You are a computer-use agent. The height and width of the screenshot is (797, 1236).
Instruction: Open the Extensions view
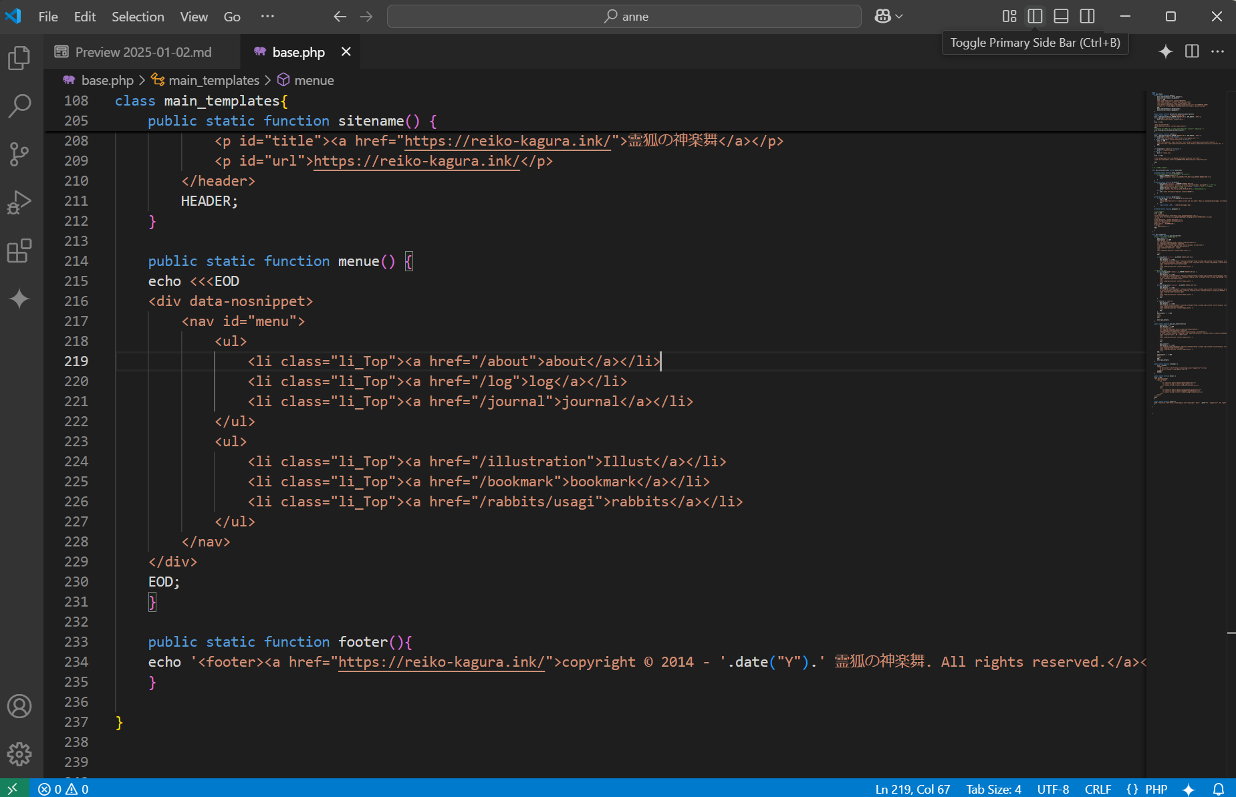point(19,251)
